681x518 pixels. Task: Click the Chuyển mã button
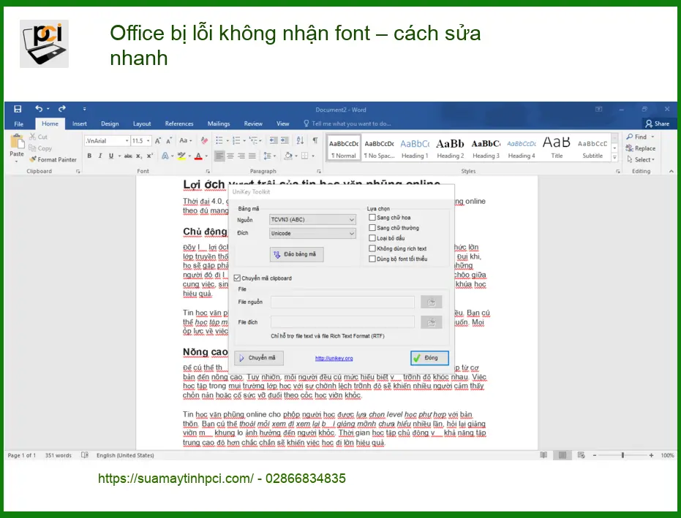click(x=259, y=358)
